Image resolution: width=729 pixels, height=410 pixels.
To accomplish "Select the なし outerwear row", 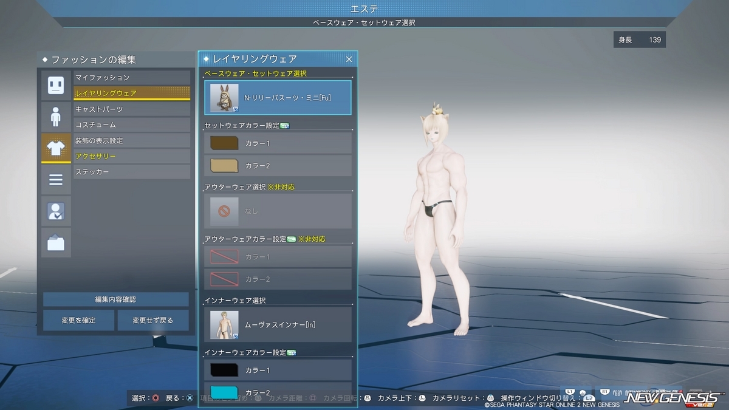I will (278, 211).
